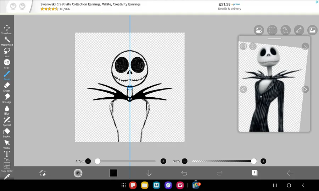Open the Swarovski earrings ad title
This screenshot has width=319, height=191.
point(90,4)
